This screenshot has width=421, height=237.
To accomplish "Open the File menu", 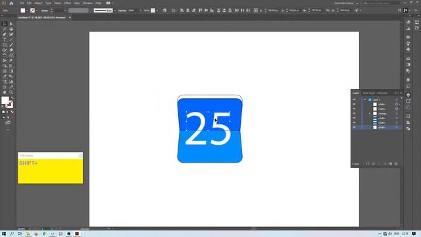I will [22, 3].
